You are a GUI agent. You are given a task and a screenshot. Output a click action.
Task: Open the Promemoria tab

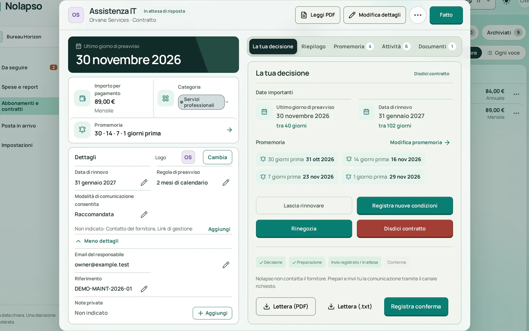[353, 47]
